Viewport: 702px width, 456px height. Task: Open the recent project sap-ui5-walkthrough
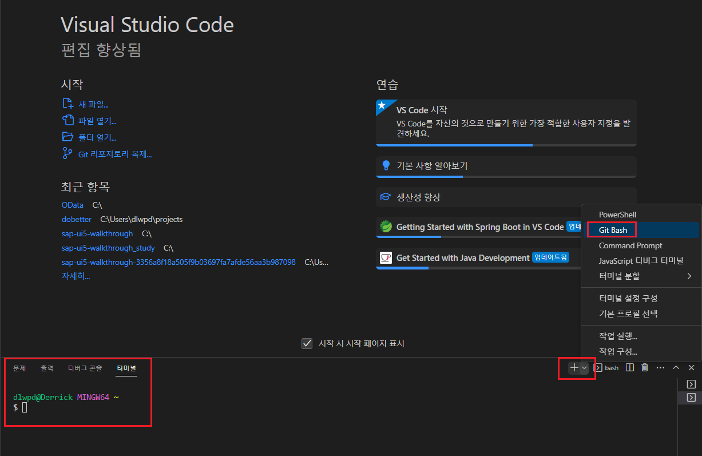coord(97,233)
